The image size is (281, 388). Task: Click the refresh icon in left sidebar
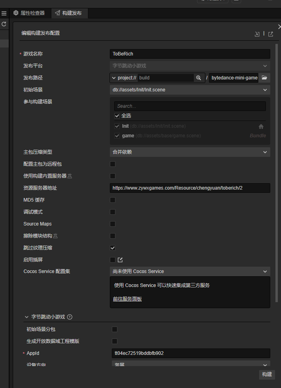pyautogui.click(x=4, y=24)
